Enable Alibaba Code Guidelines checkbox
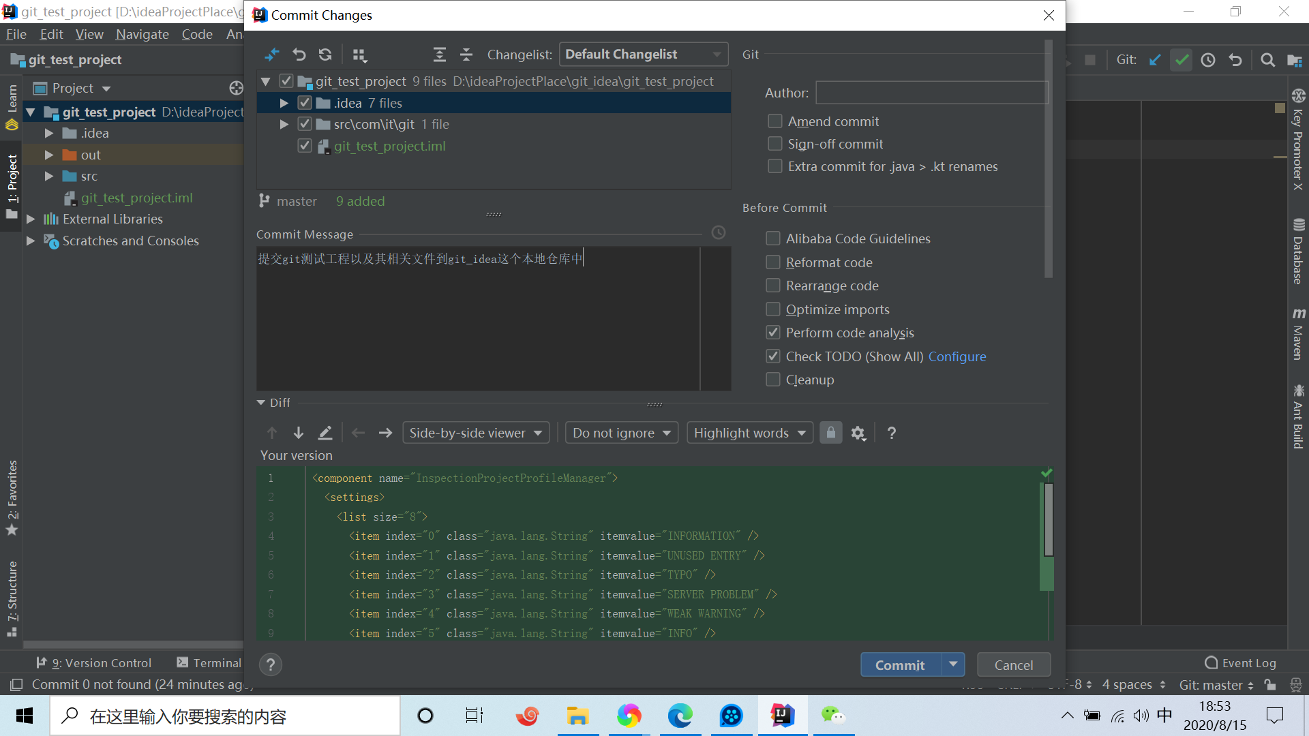This screenshot has width=1309, height=736. click(773, 239)
